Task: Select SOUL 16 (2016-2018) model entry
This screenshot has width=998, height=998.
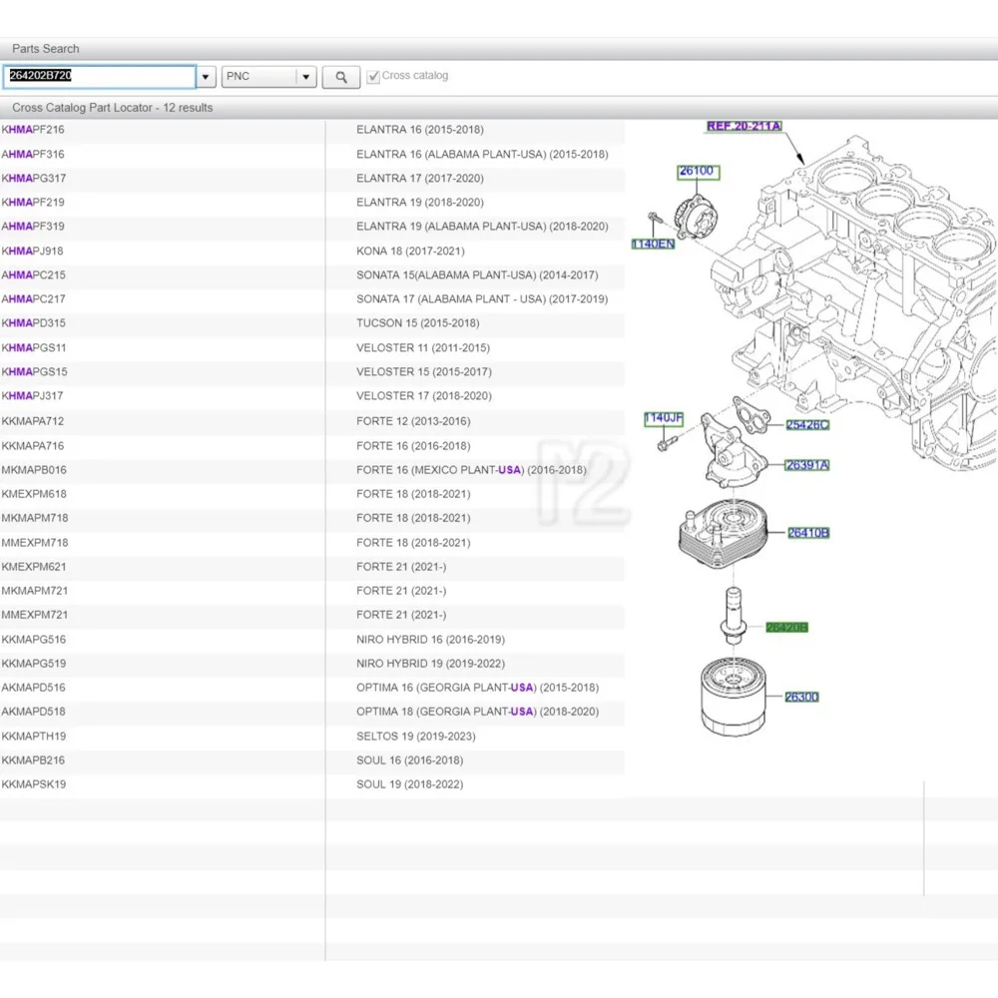Action: (x=410, y=760)
